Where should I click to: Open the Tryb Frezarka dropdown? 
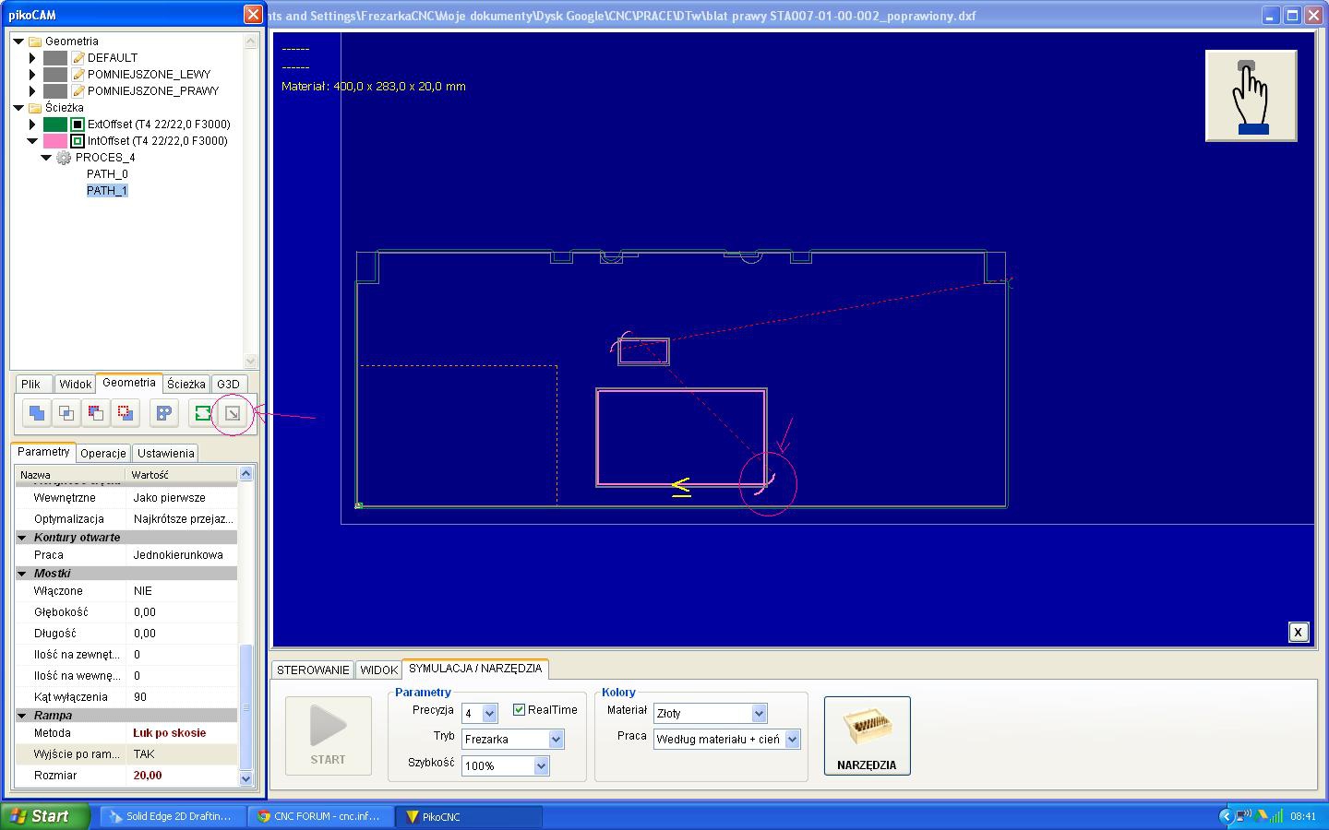point(556,739)
